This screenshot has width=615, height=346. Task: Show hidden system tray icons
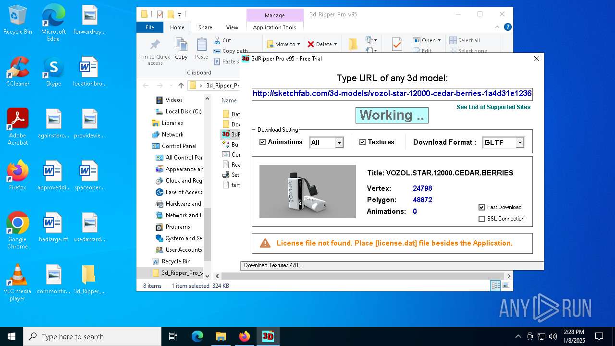518,336
